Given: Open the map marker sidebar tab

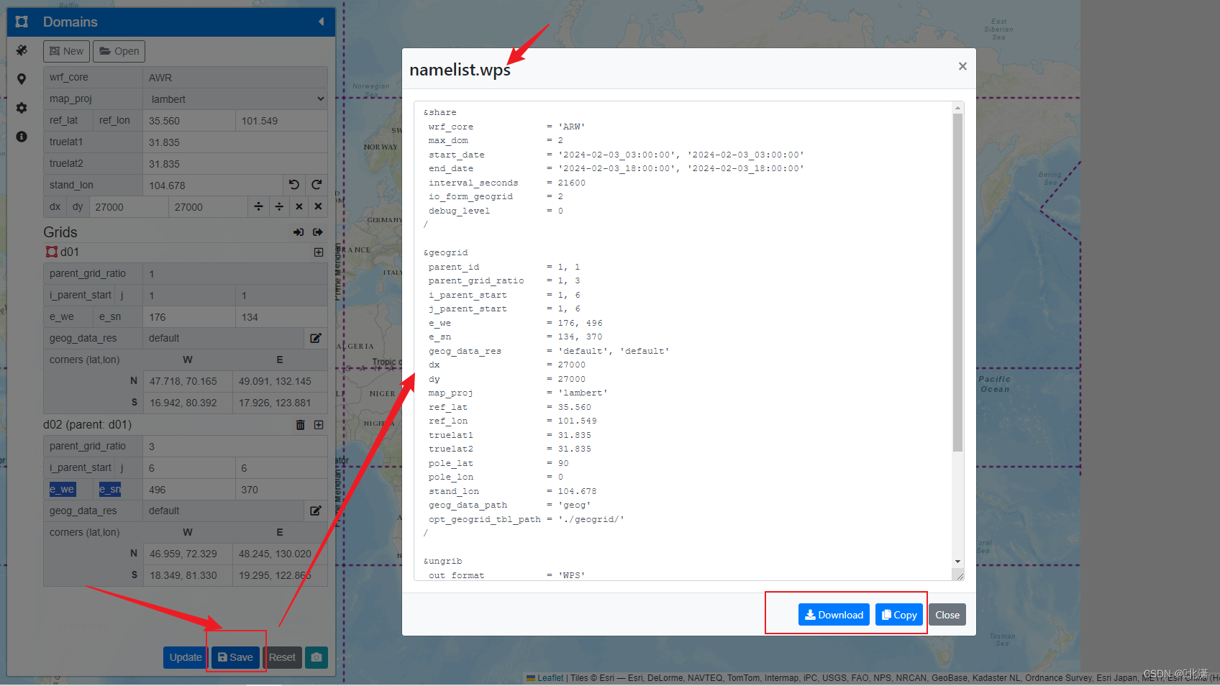Looking at the screenshot, I should point(22,79).
